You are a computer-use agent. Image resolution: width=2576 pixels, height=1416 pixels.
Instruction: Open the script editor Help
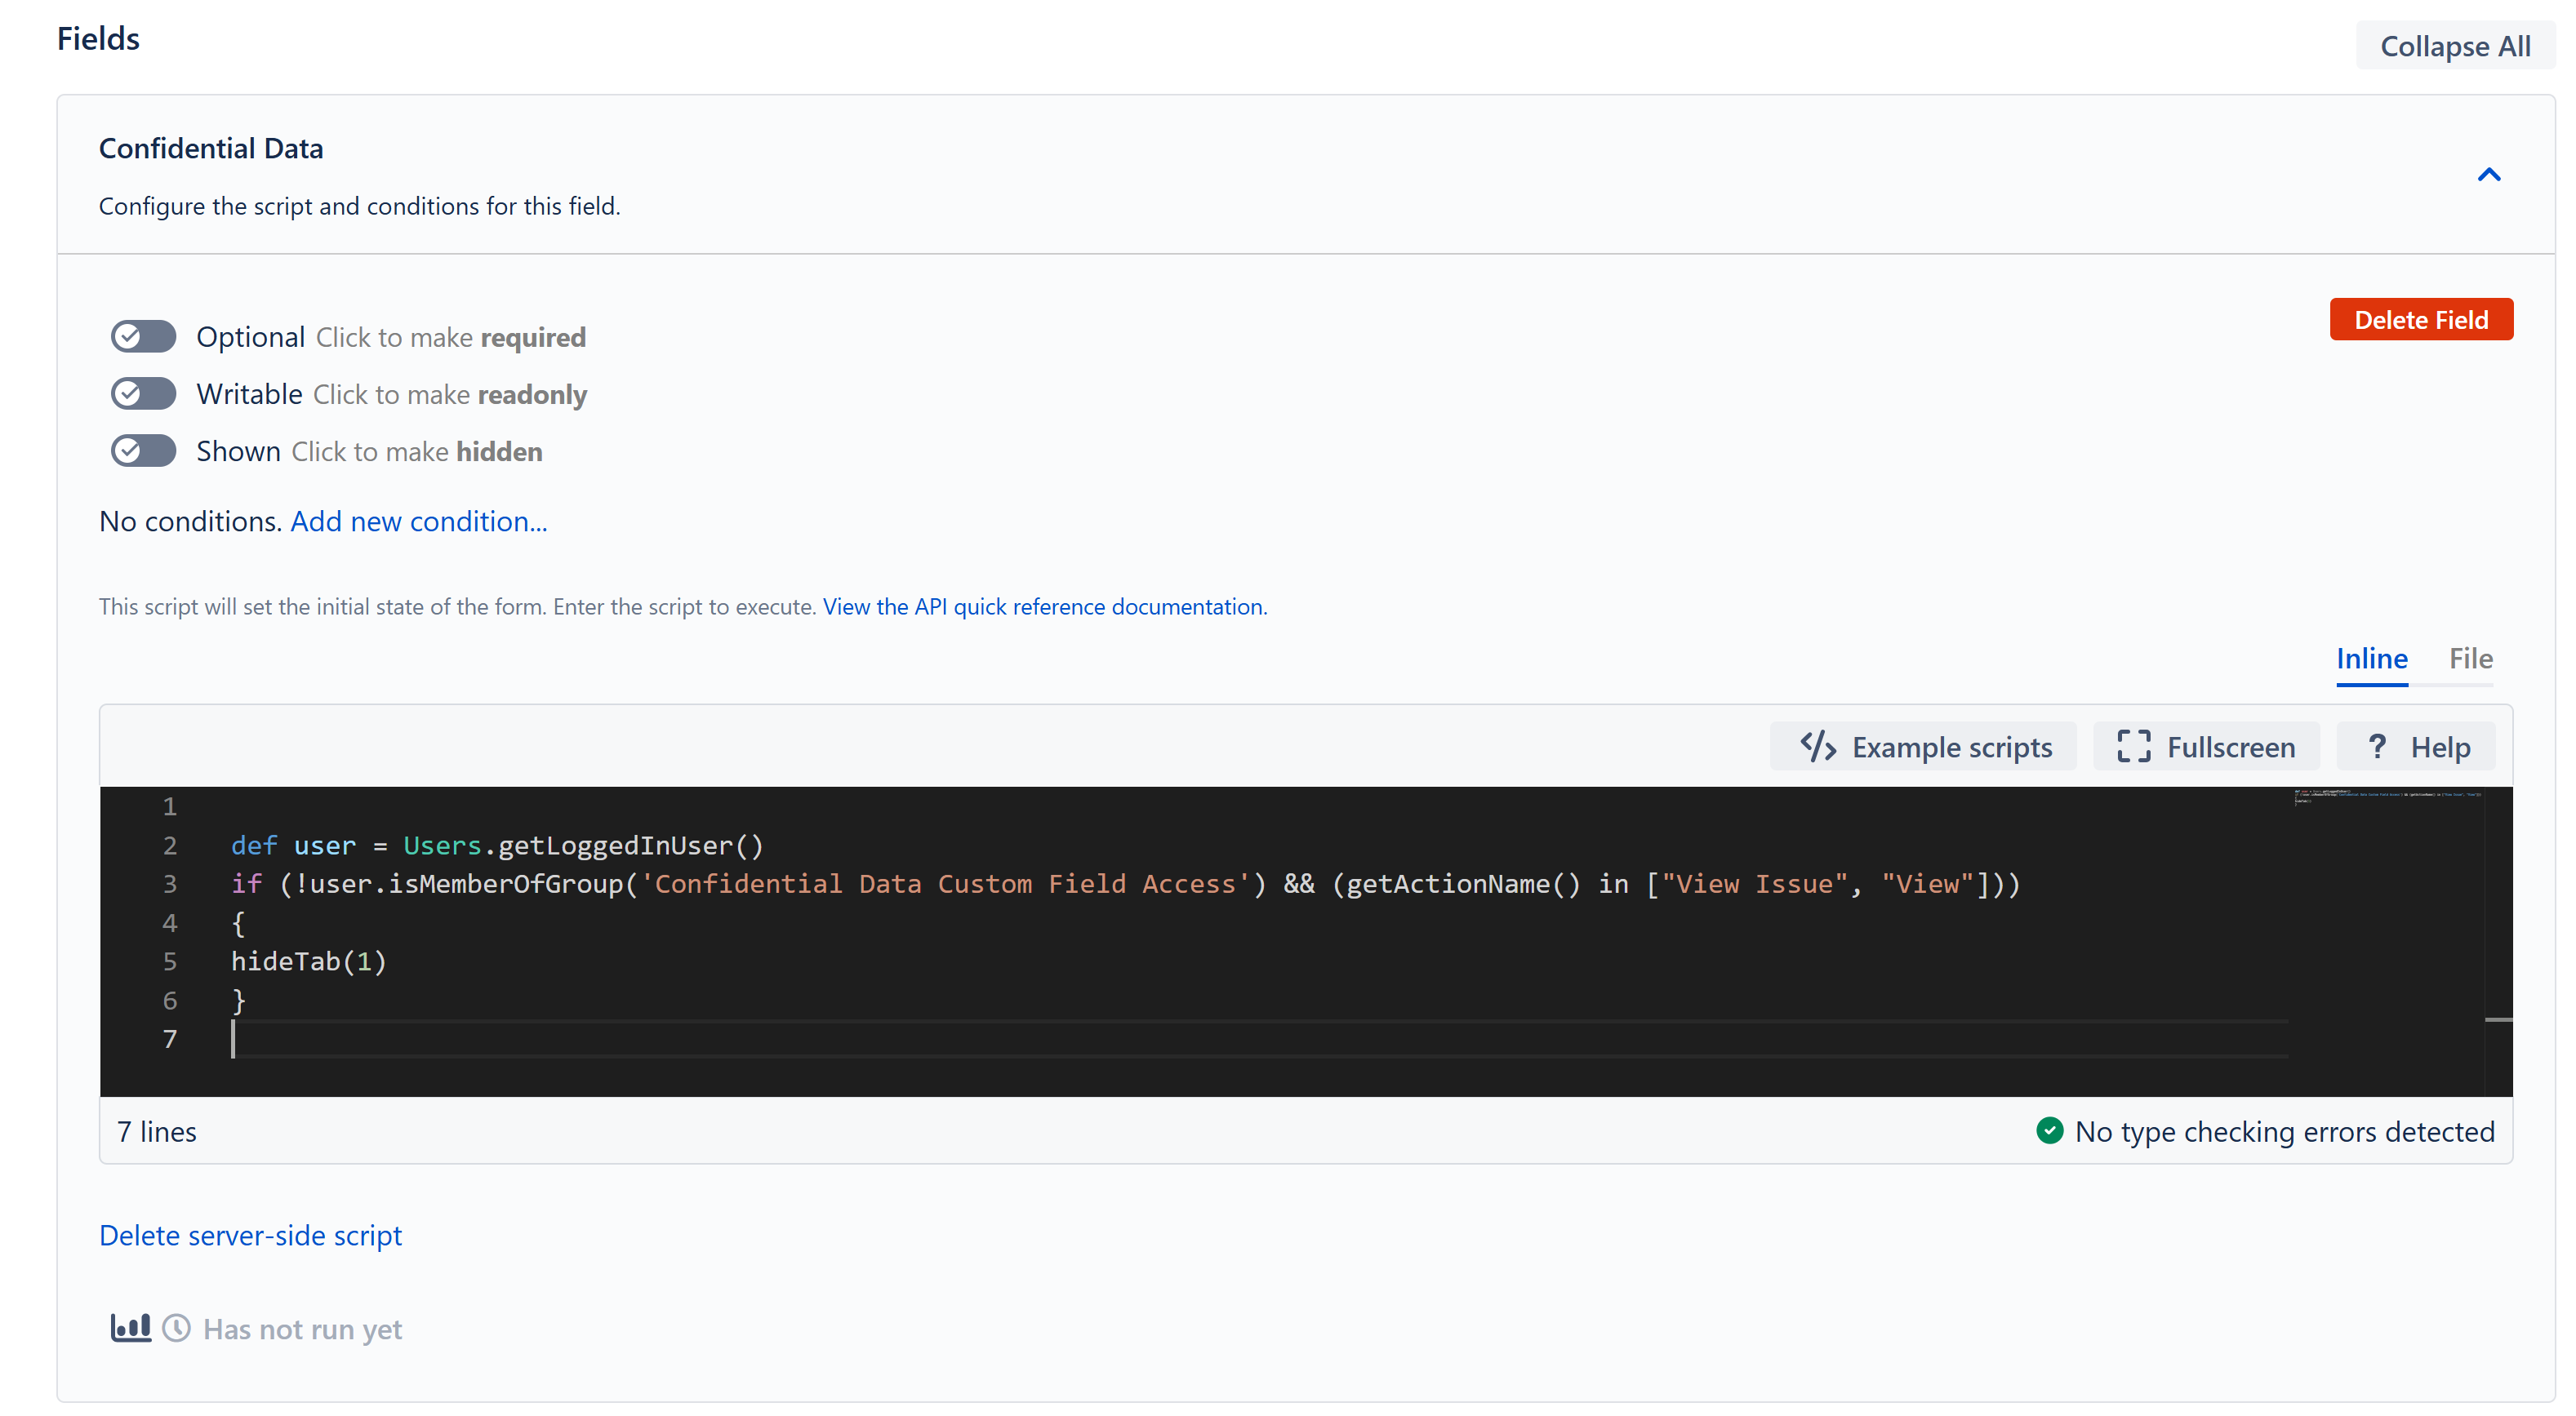pyautogui.click(x=2416, y=747)
